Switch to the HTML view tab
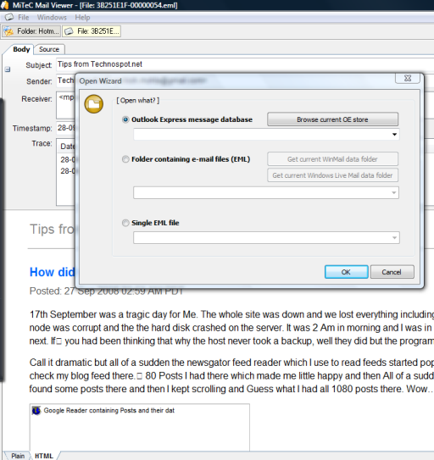The height and width of the screenshot is (460, 434). (x=44, y=456)
